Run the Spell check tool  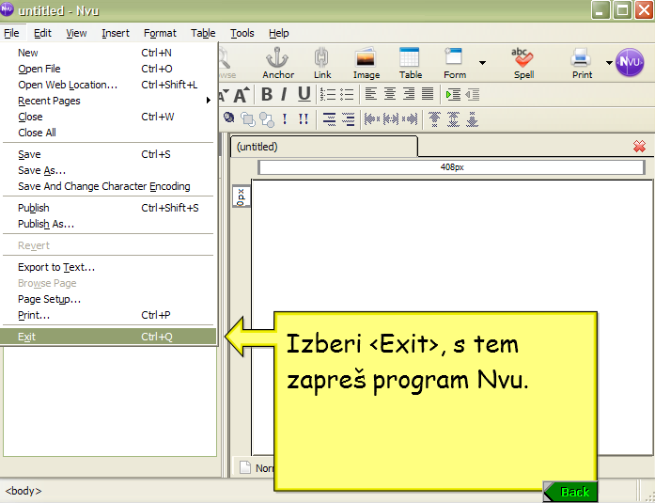coord(522,62)
